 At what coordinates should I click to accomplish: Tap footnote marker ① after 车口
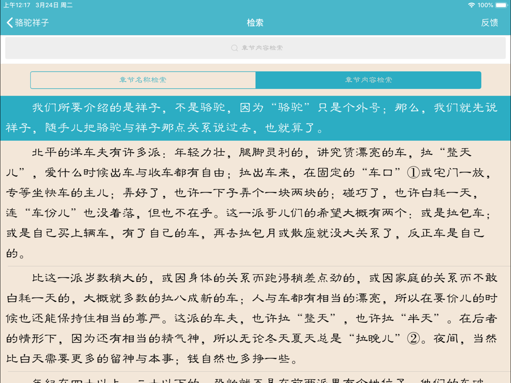413,172
